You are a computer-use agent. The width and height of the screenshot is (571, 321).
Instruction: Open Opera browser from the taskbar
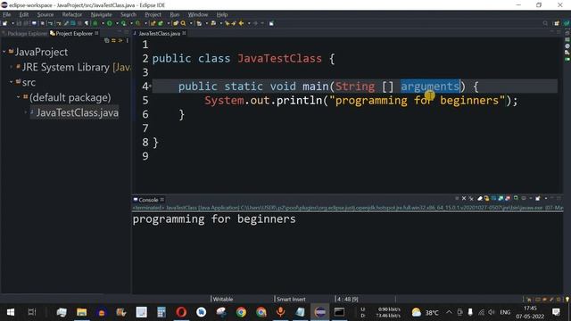(181, 312)
